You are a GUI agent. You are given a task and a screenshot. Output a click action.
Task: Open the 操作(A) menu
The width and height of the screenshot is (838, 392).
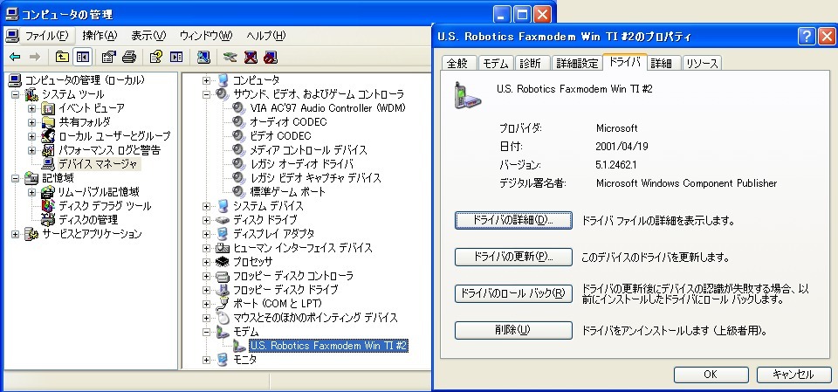pos(100,36)
